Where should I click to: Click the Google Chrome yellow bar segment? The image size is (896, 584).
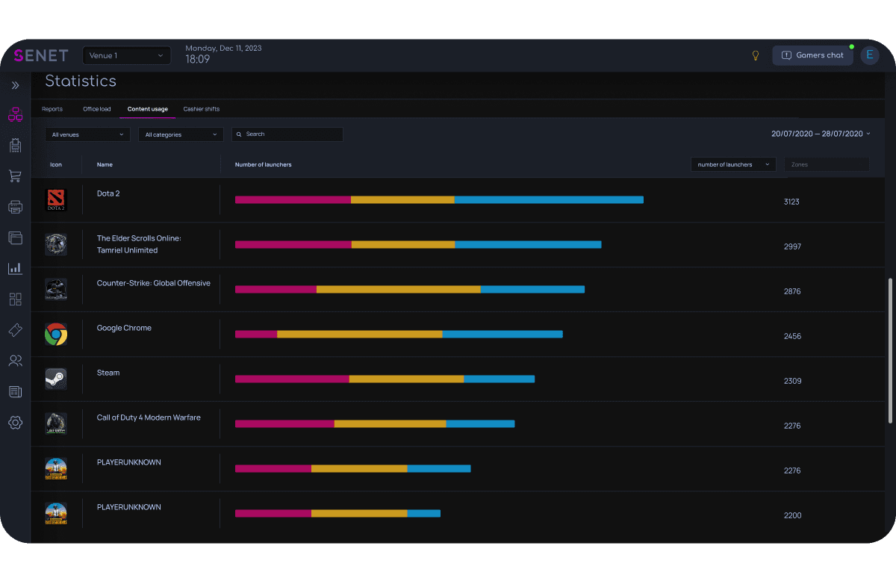pyautogui.click(x=360, y=334)
